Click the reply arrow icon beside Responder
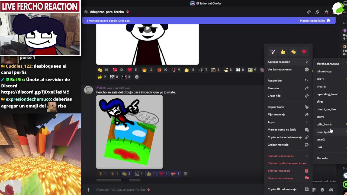 [307, 80]
